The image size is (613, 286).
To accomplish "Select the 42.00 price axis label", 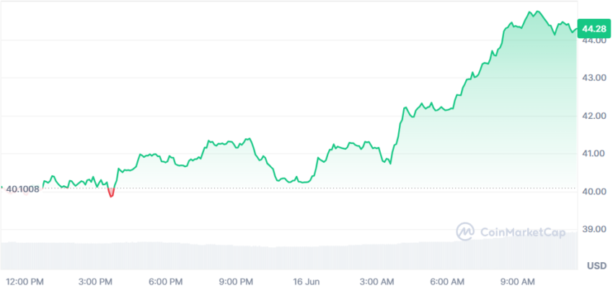I will click(x=594, y=116).
